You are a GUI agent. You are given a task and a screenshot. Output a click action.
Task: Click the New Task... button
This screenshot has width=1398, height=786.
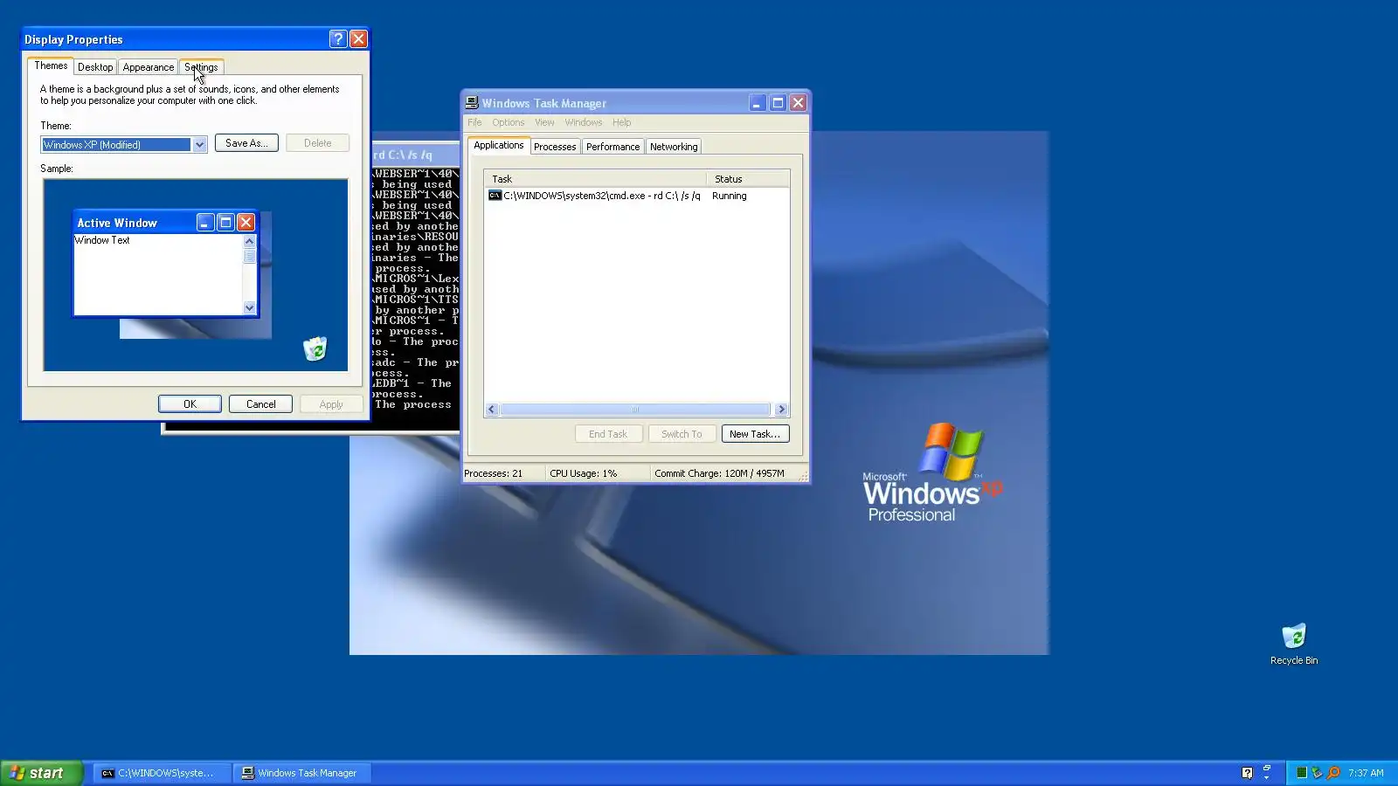(755, 434)
